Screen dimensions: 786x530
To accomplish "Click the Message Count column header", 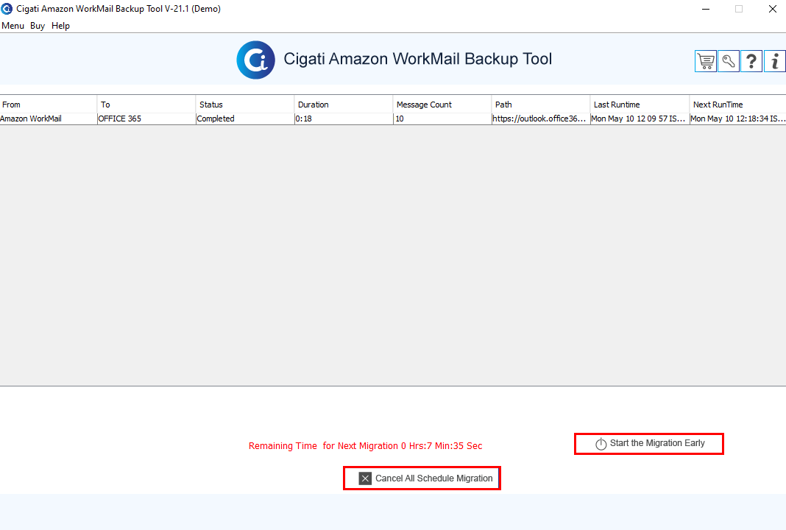I will [x=442, y=105].
